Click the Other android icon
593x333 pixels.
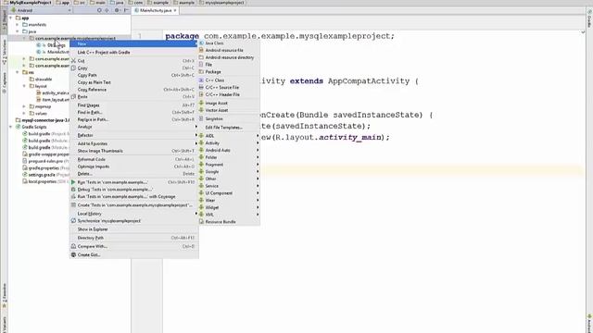[x=201, y=179]
